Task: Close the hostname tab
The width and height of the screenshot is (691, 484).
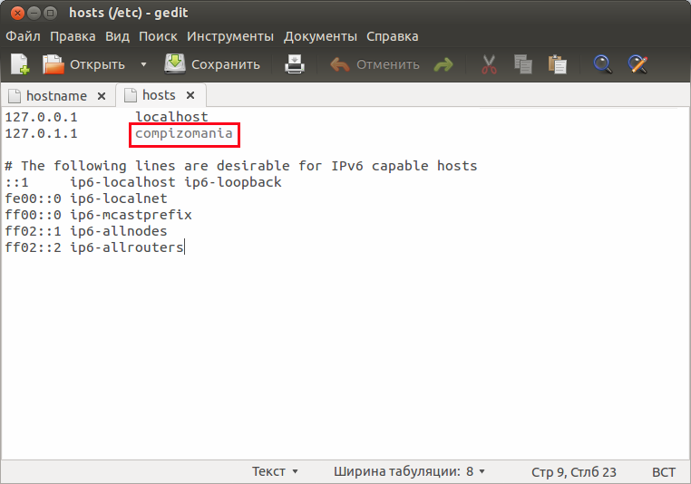Action: [x=102, y=96]
